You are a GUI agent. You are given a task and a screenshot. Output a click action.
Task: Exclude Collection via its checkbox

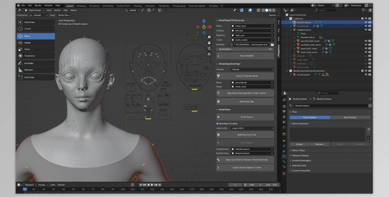click(362, 19)
